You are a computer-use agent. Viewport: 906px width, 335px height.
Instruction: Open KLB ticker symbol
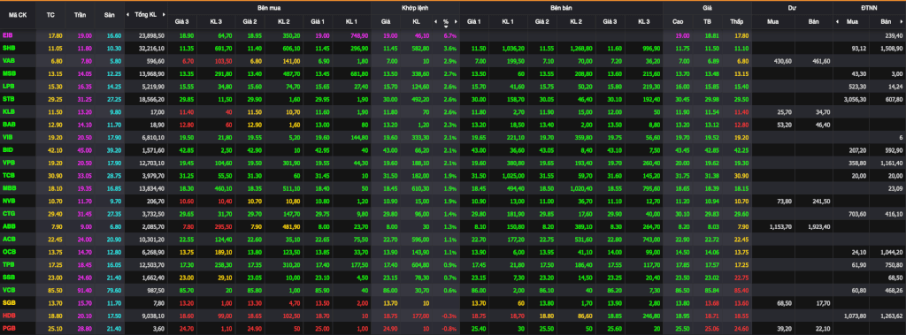8,110
